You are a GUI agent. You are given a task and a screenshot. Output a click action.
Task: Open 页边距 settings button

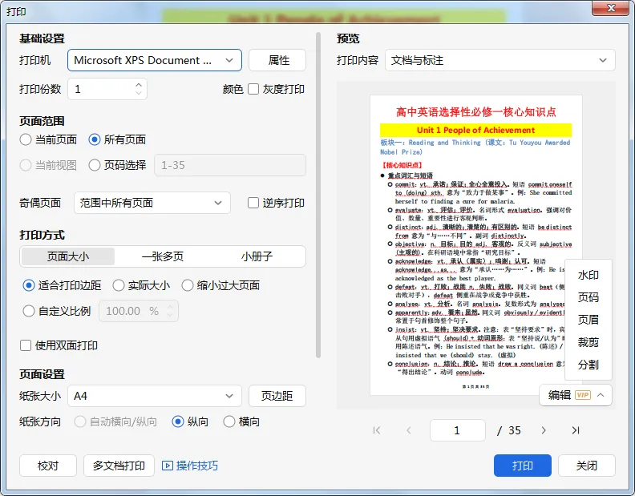[277, 396]
